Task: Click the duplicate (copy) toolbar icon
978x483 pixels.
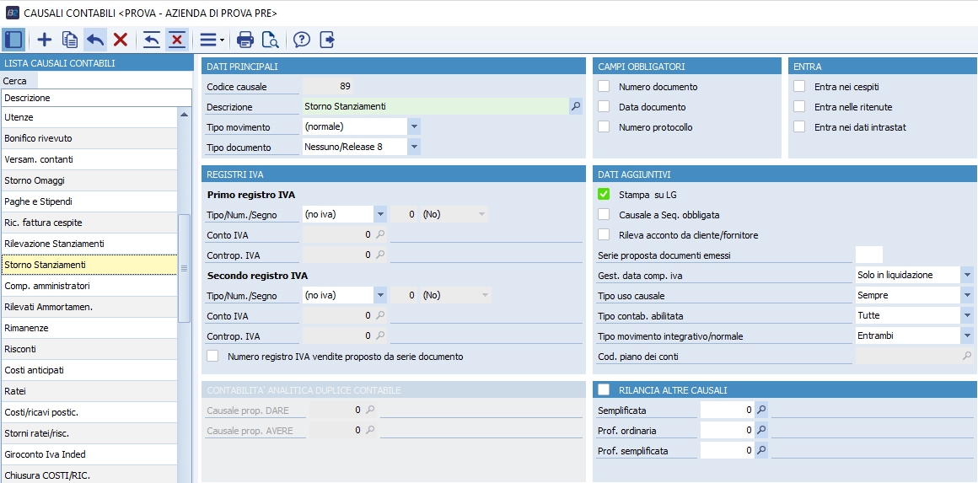Action: [x=70, y=40]
